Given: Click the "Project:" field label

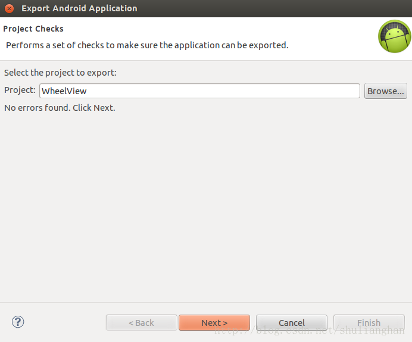Looking at the screenshot, I should [20, 90].
